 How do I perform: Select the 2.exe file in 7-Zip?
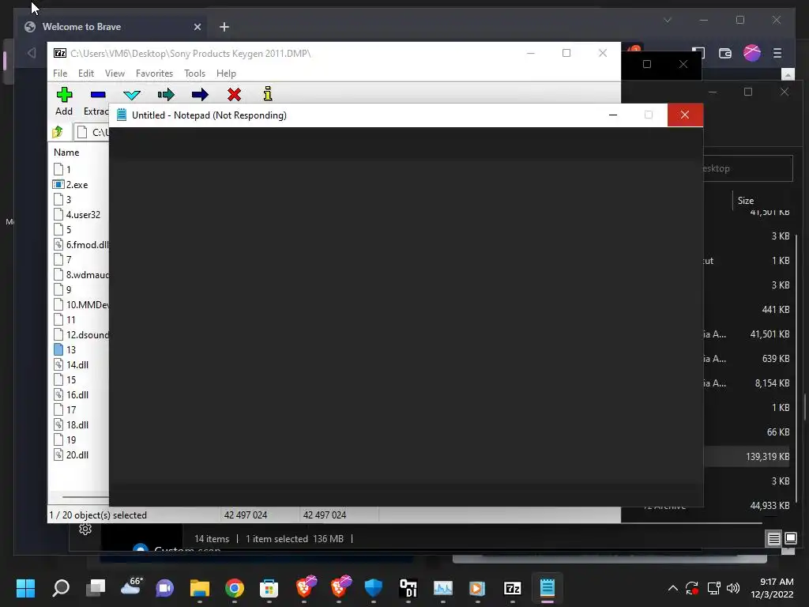pos(70,185)
